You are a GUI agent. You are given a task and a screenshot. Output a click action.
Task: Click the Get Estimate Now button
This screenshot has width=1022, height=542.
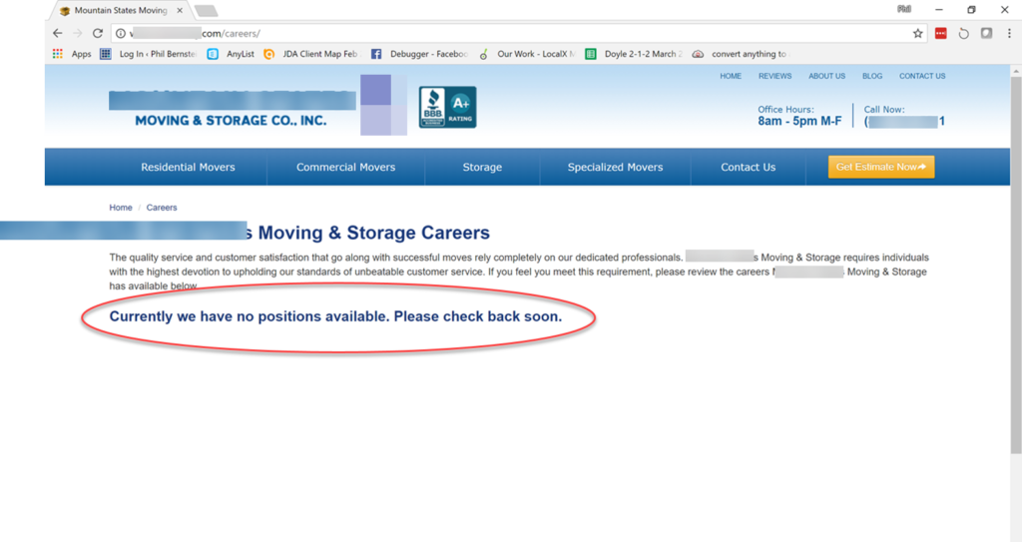point(881,167)
